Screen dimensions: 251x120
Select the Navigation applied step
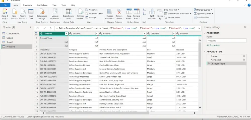pyautogui.click(x=226, y=60)
